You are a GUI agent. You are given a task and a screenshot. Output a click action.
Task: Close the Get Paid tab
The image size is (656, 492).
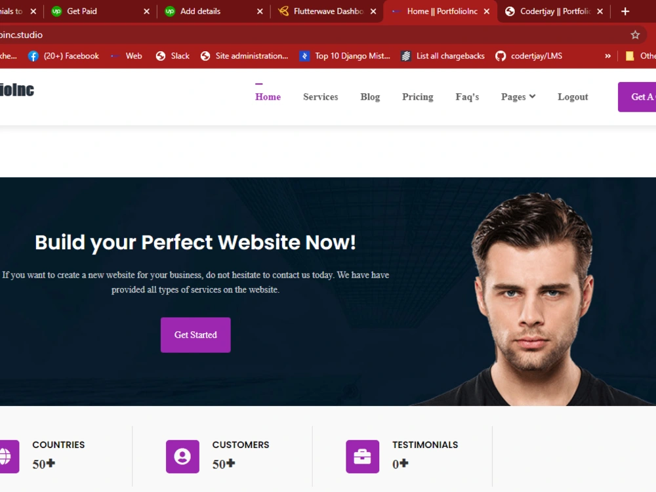click(146, 11)
